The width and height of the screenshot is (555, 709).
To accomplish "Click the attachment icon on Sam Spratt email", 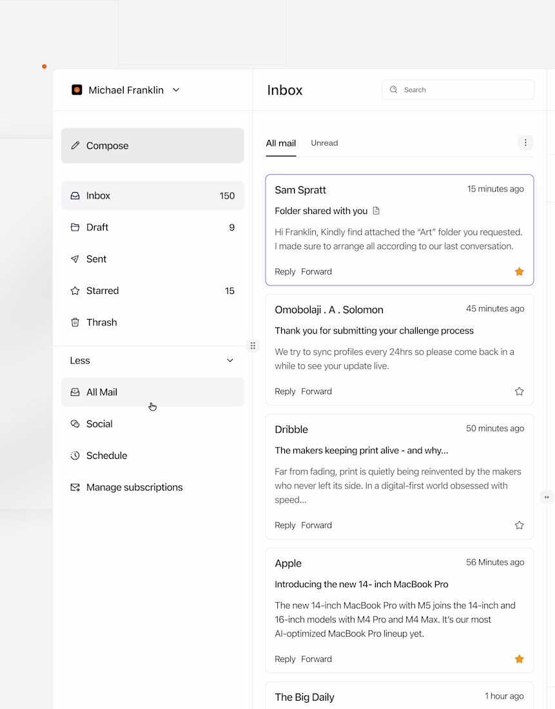I will [376, 211].
